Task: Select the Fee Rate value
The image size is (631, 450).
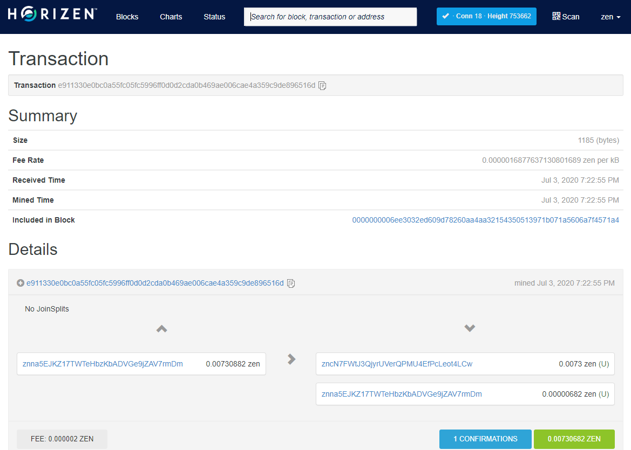Action: [551, 160]
